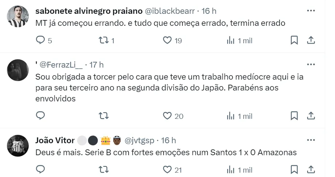Open more options for iblackbearr's tweet
335x177 pixels.
[311, 11]
